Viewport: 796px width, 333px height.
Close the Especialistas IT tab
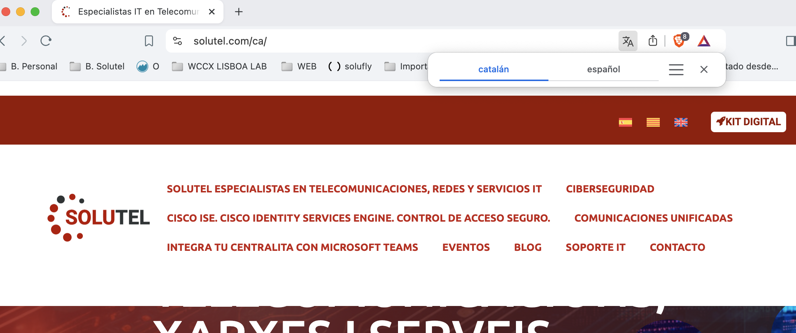pos(212,12)
